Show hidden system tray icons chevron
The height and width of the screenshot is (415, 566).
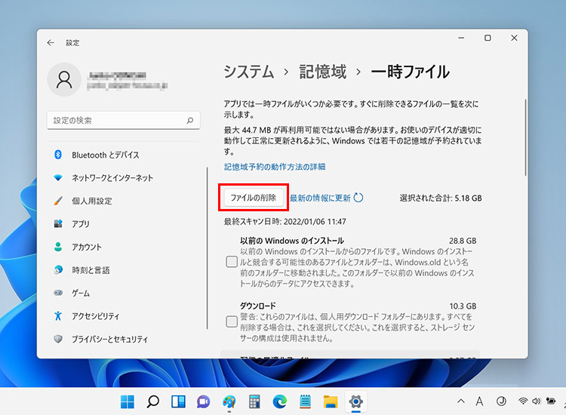point(461,401)
